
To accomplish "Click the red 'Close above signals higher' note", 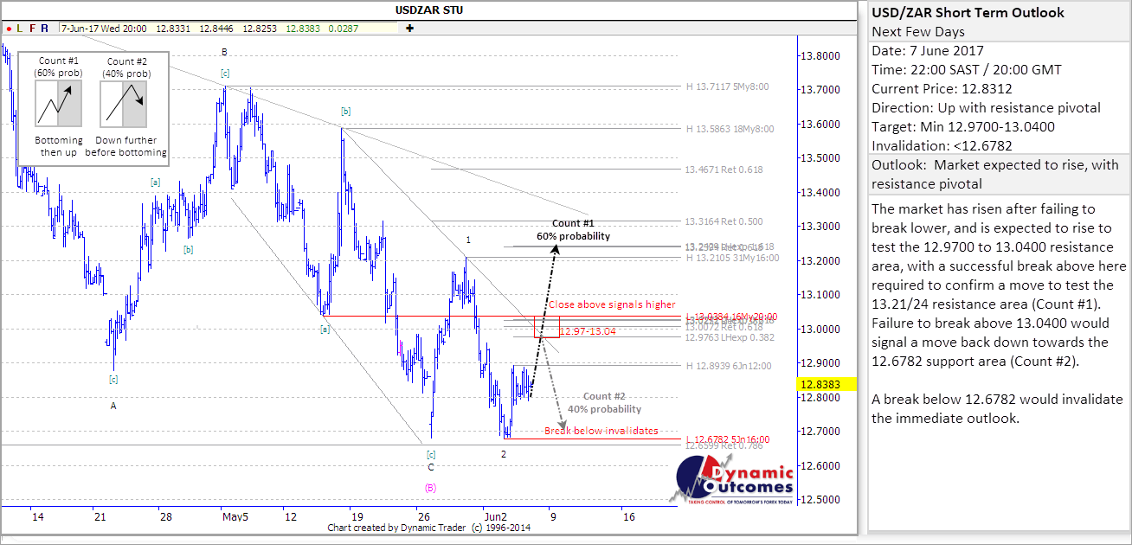I will click(x=612, y=304).
